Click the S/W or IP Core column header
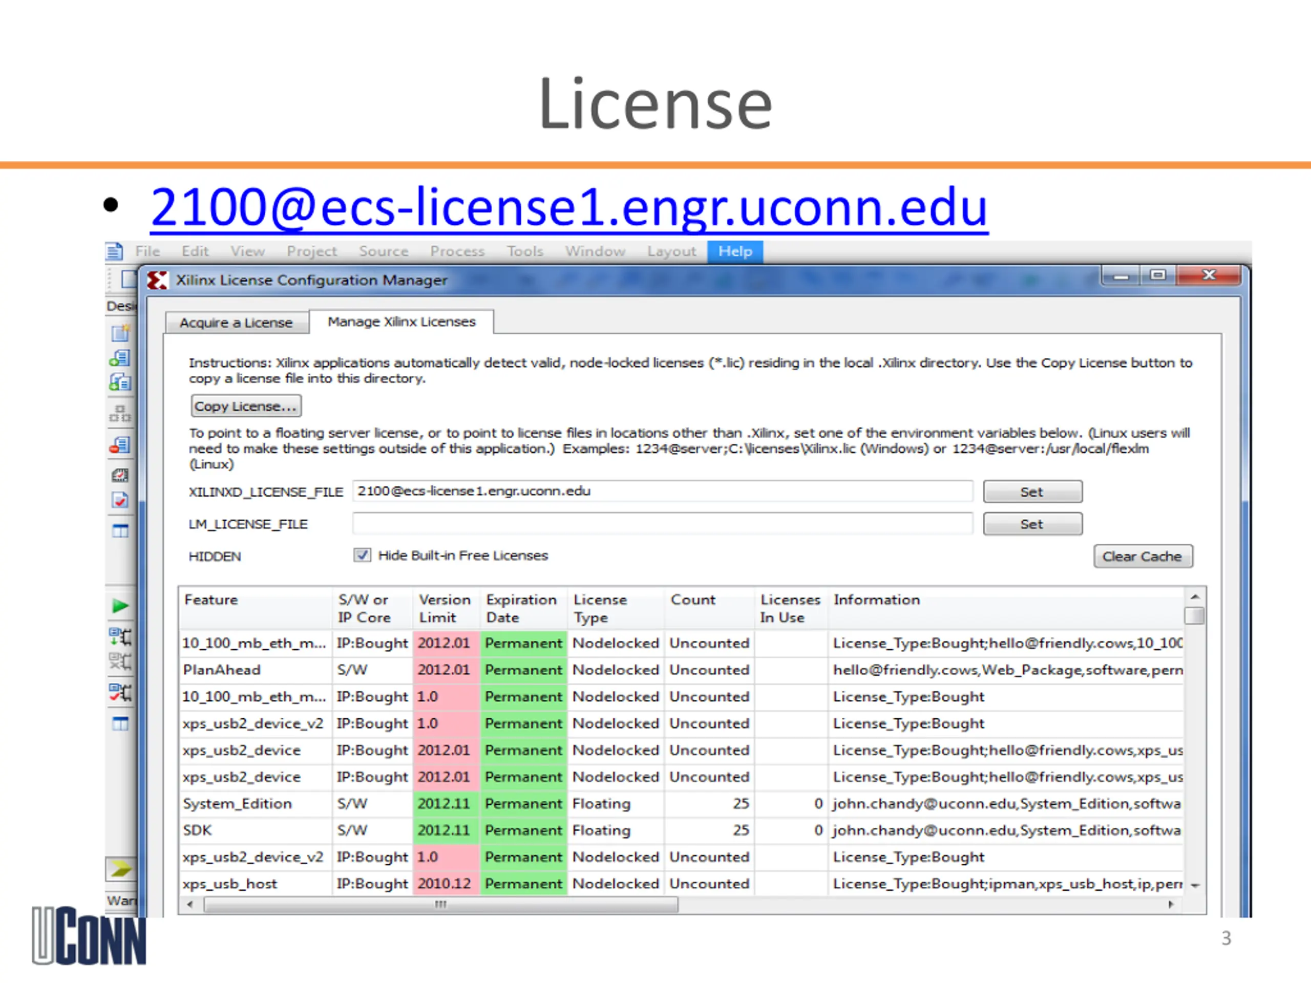The image size is (1311, 983). [x=372, y=608]
